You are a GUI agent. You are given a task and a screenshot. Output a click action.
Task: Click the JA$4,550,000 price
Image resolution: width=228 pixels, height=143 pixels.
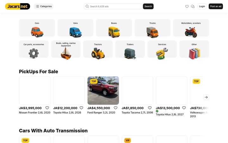99,108
